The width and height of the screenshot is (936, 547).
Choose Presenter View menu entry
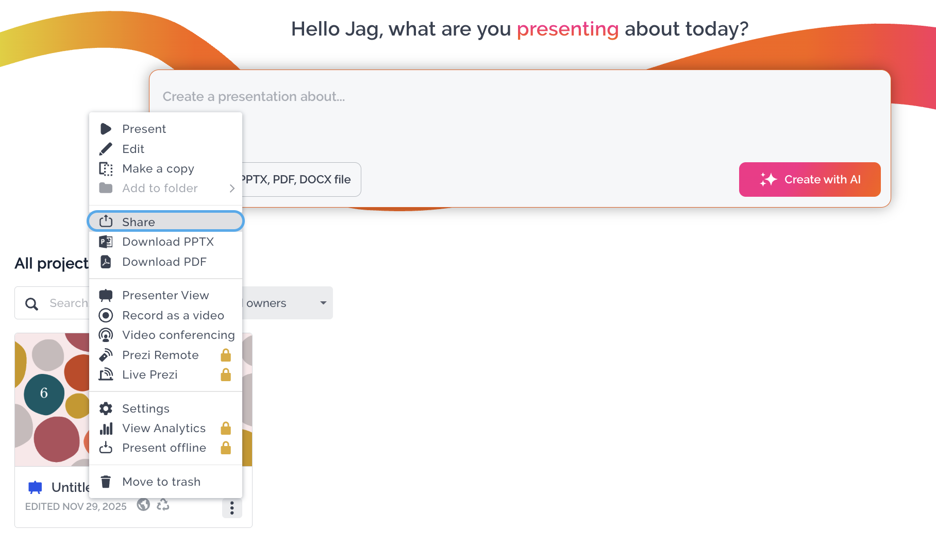[165, 295]
